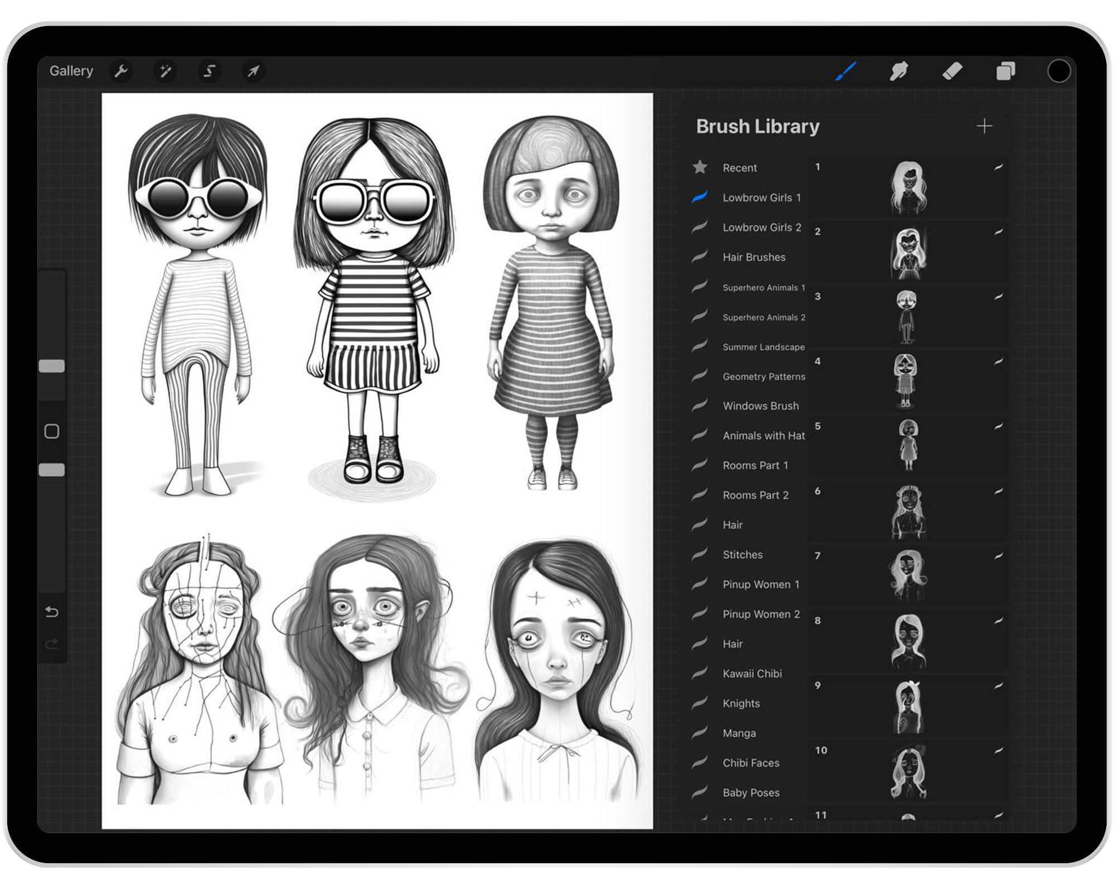Return to Gallery
The width and height of the screenshot is (1115, 886).
click(x=71, y=71)
